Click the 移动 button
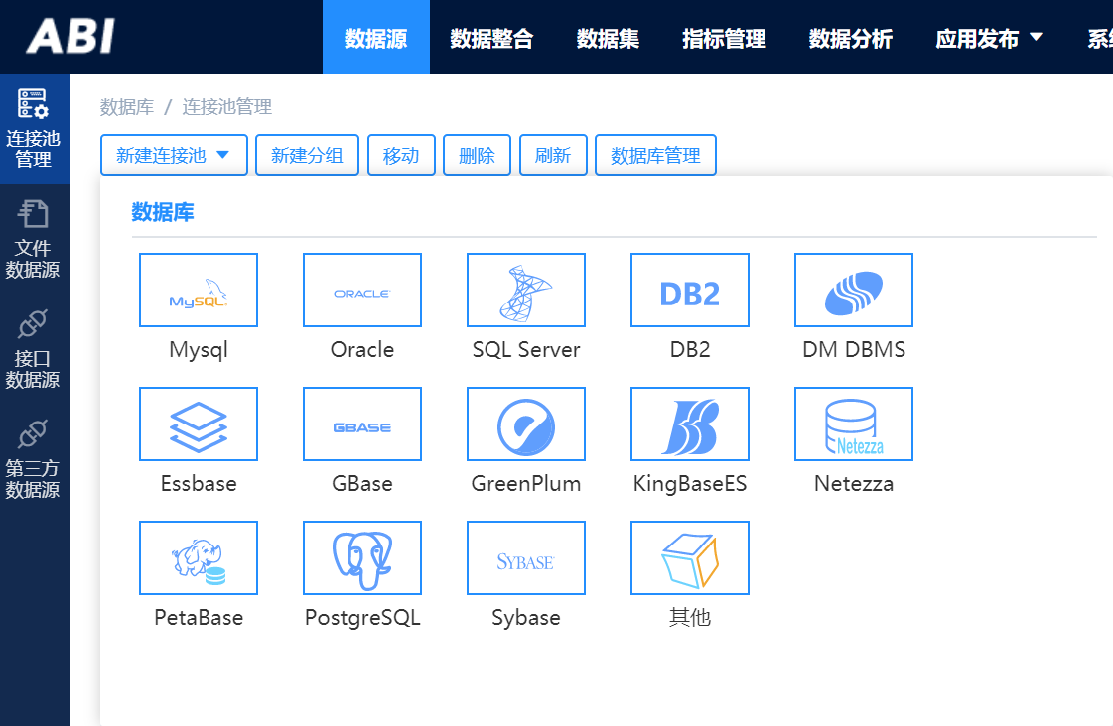 [x=401, y=155]
